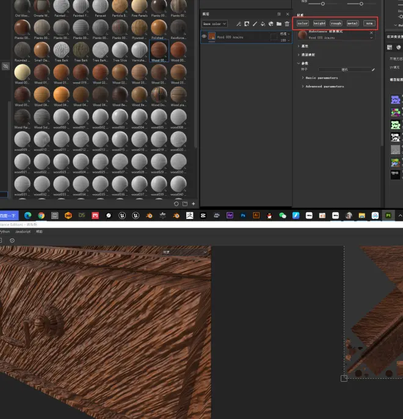
Task: Remove the Substance material with its X icon
Action: [x=371, y=32]
